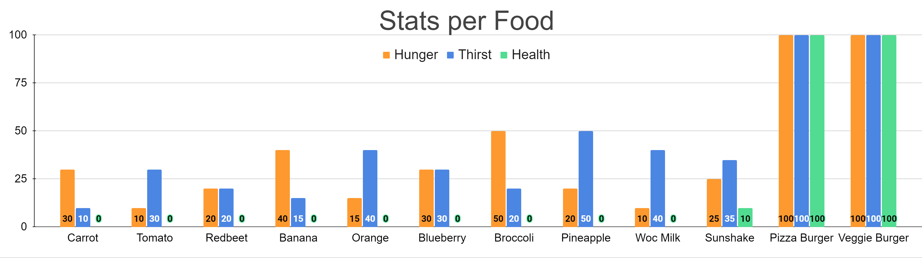
Task: Select the 'Stats per Food' chart title
Action: point(466,21)
